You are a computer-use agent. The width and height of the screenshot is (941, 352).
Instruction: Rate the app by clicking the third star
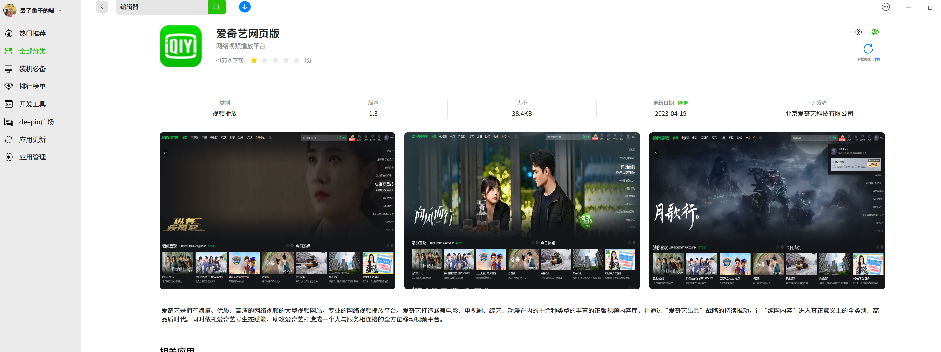275,60
